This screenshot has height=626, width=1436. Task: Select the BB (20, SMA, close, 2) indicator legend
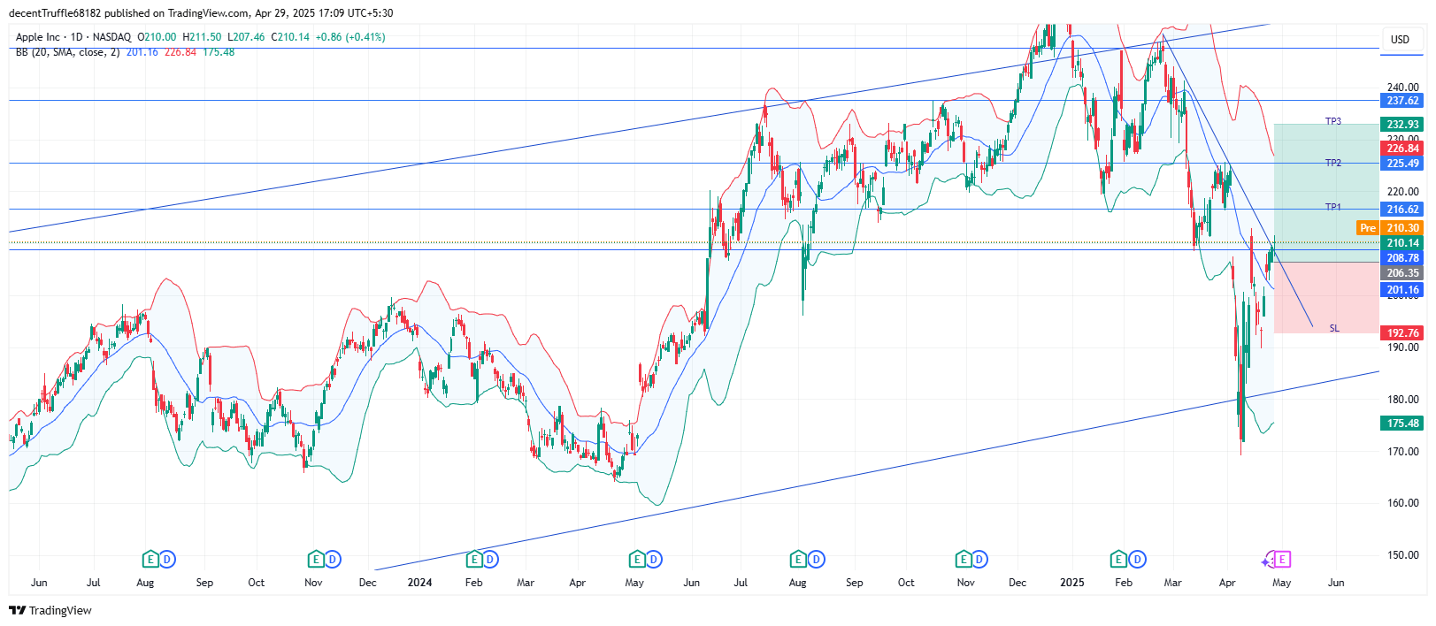pos(67,52)
